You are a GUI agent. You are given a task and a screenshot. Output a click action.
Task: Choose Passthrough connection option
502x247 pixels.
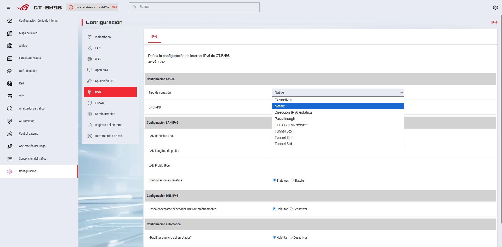[338, 119]
